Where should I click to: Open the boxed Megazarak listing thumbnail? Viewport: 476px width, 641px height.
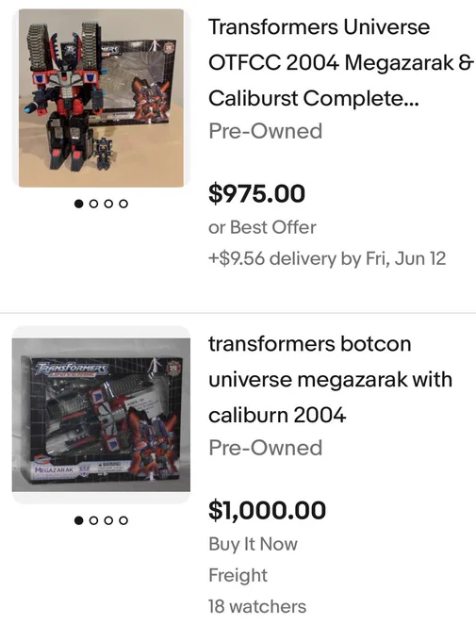101,415
